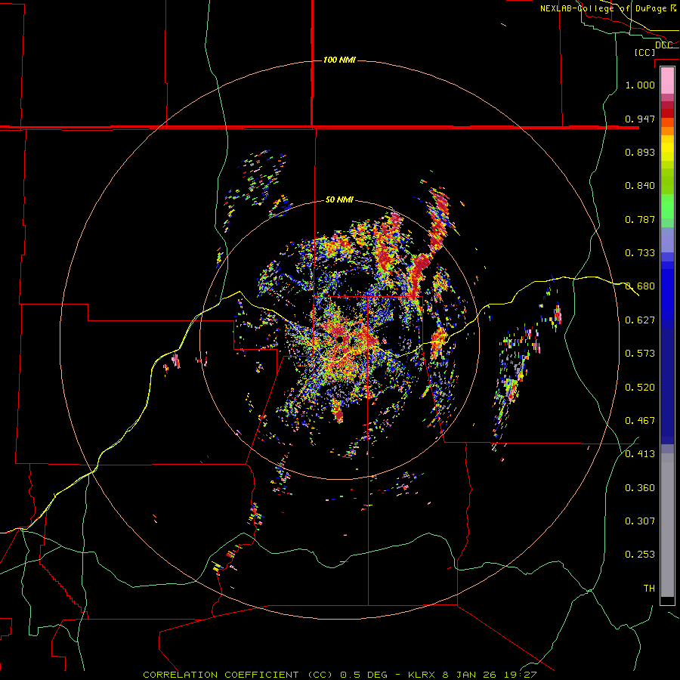
Task: Select the 0.893 legend value
Action: pos(640,152)
